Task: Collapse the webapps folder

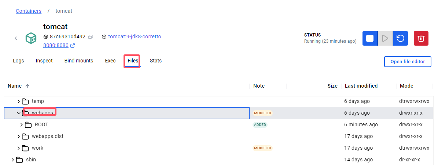Action: pos(19,113)
